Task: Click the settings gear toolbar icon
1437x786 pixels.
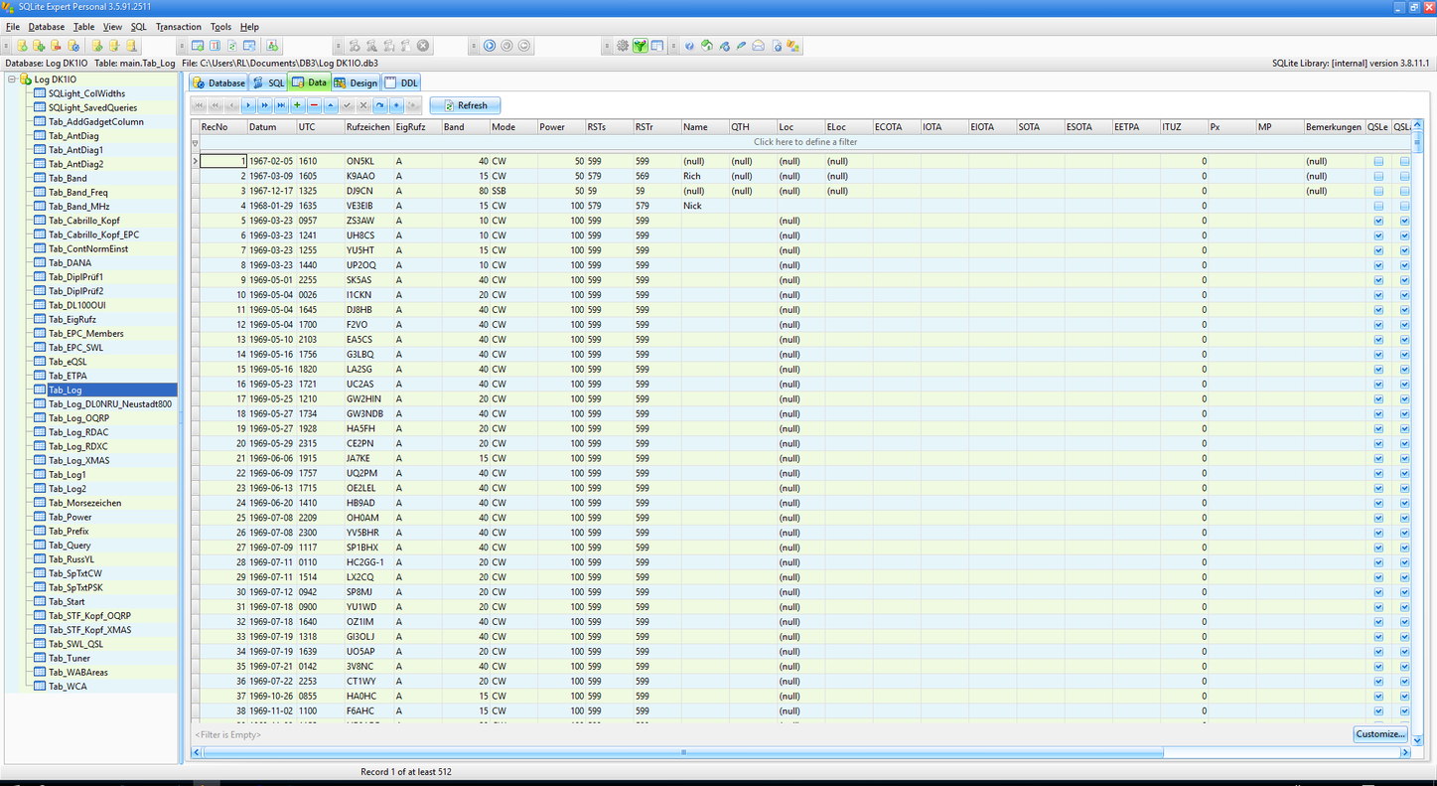Action: tap(623, 46)
